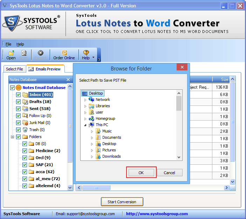Collapse the Folders node in Notes Database
This screenshot has height=219, width=246.
(13, 137)
